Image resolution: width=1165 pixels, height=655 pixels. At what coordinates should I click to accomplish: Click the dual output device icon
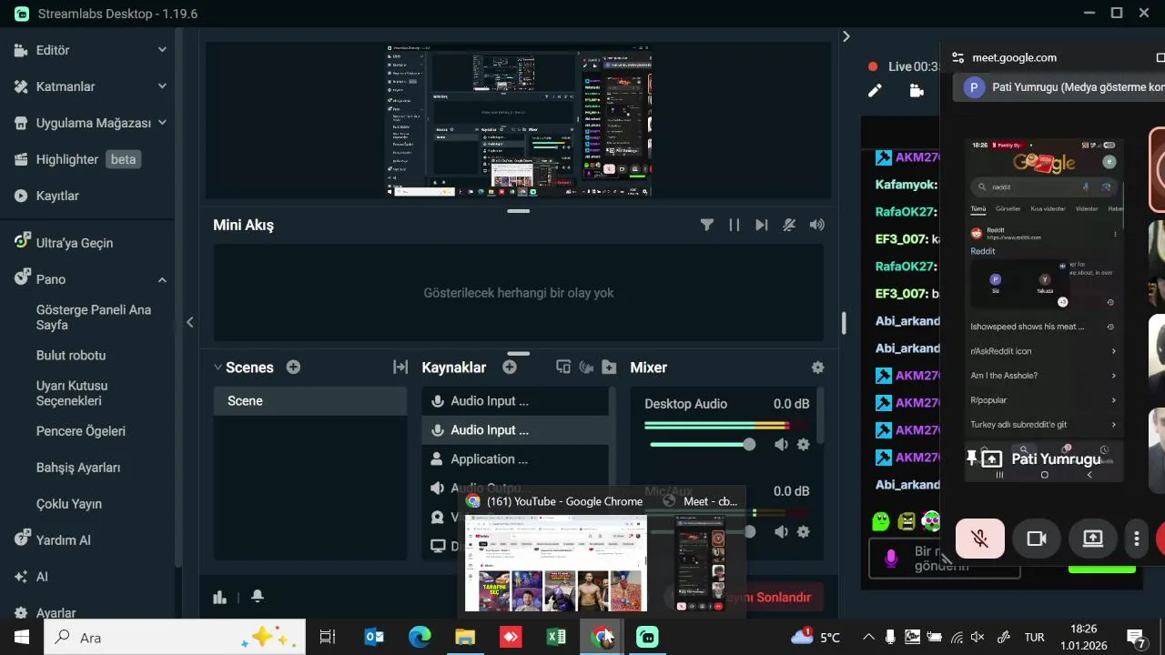point(563,368)
